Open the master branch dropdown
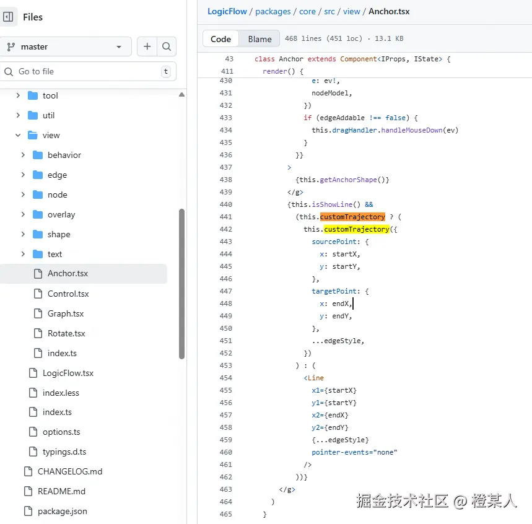Screen dimensions: 532x524 (65, 46)
